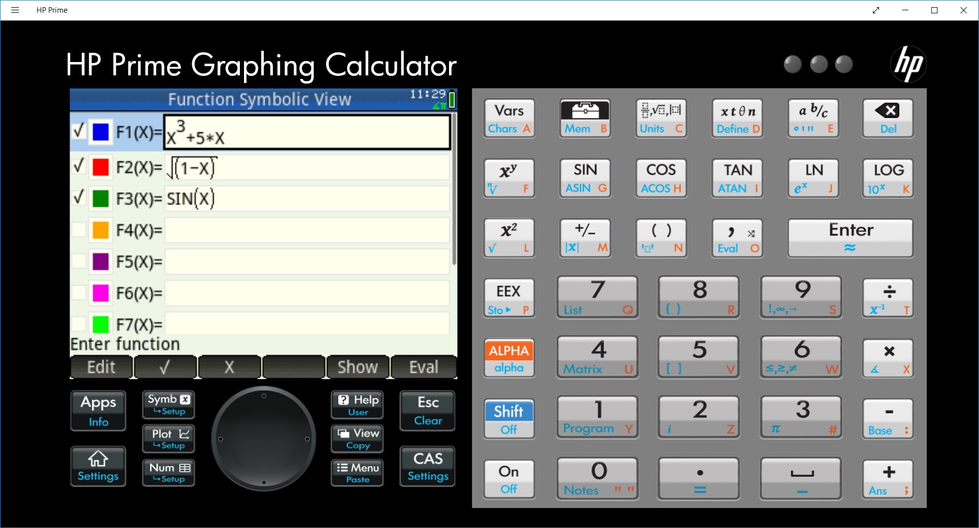Viewport: 979px width, 528px height.
Task: Open the Help key
Action: [357, 404]
